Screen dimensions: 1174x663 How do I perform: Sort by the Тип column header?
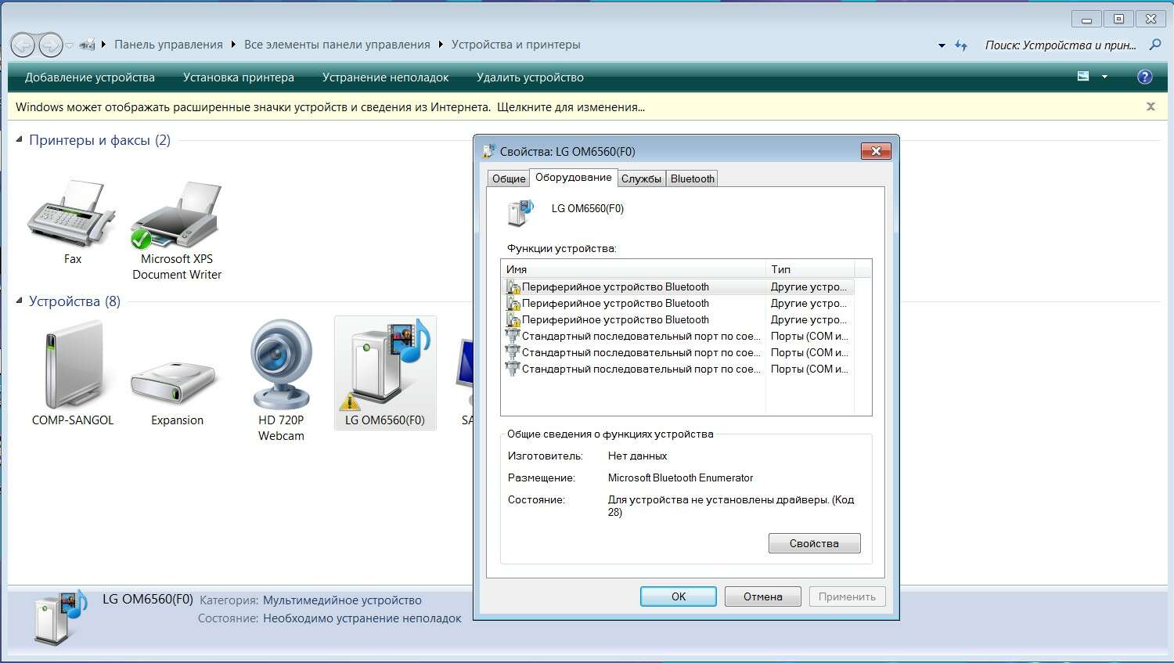click(810, 268)
